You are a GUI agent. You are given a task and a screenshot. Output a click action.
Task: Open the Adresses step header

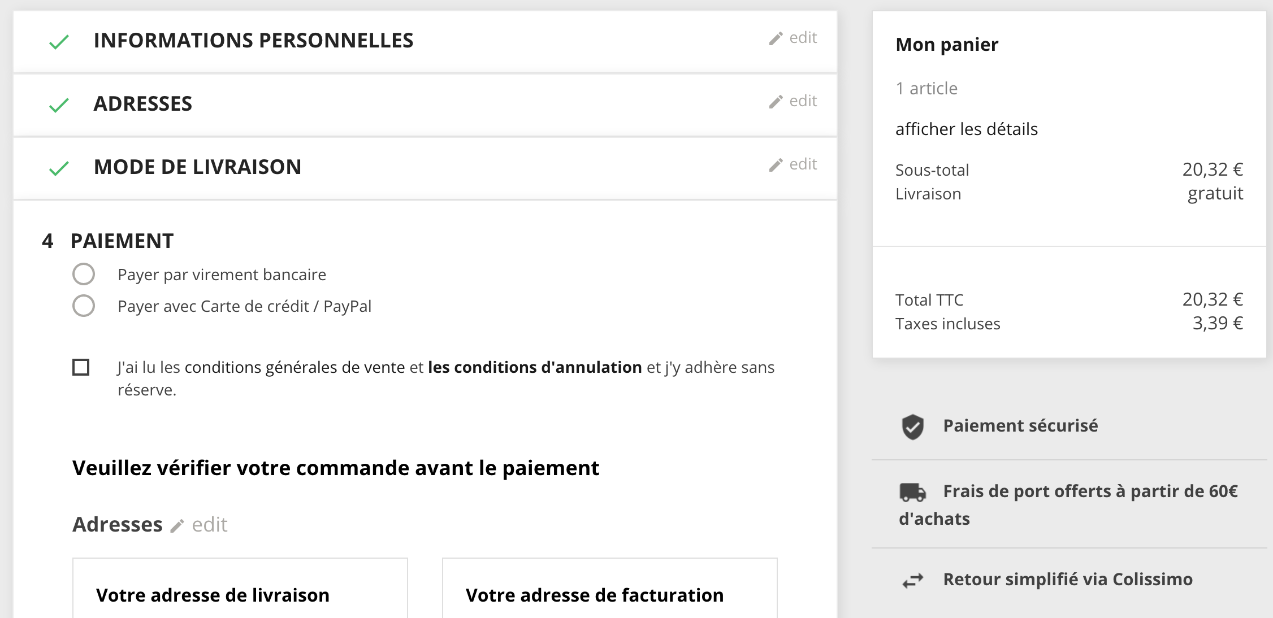pyautogui.click(x=425, y=105)
